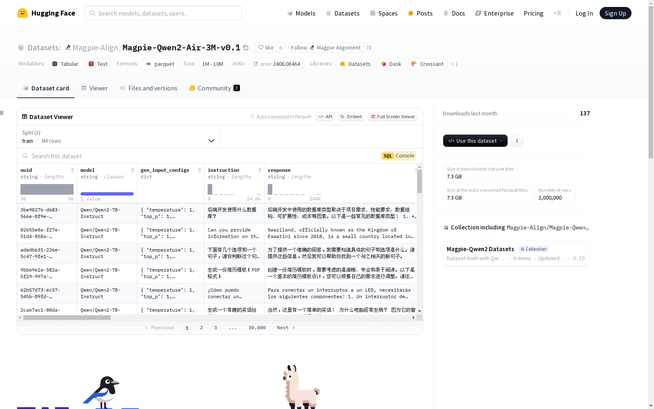Go to page 2 of rows
Viewport: 654px width, 409px height.
[x=201, y=328]
